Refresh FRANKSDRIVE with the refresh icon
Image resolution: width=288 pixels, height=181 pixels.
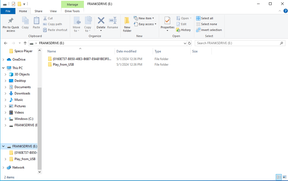[189, 43]
